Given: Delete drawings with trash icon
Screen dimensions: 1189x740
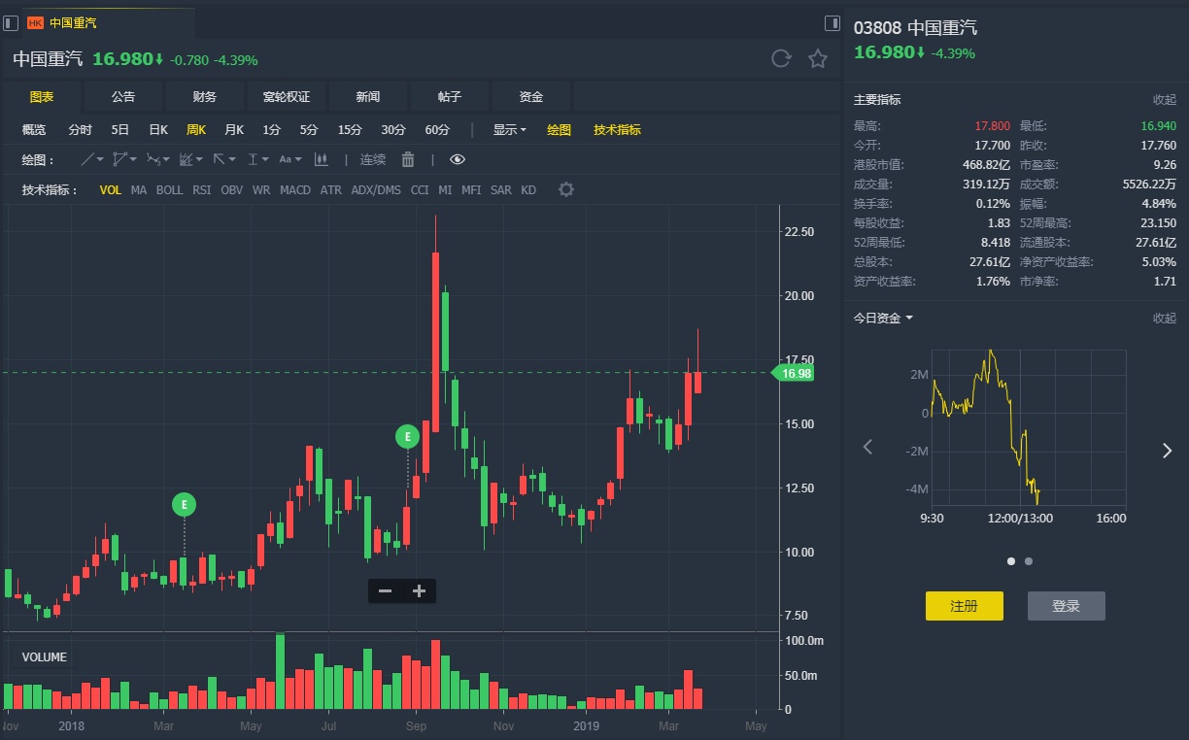Looking at the screenshot, I should (x=408, y=159).
